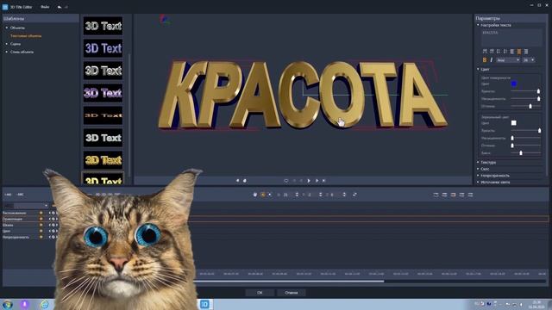The image size is (552, 310).
Task: Select the scale tool next to rotate tool
Action: 270,195
